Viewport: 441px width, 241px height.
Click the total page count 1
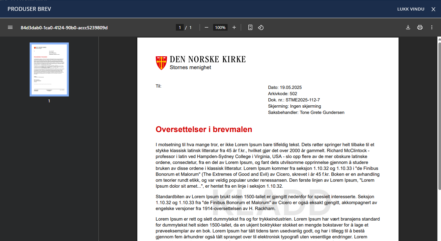tap(190, 27)
